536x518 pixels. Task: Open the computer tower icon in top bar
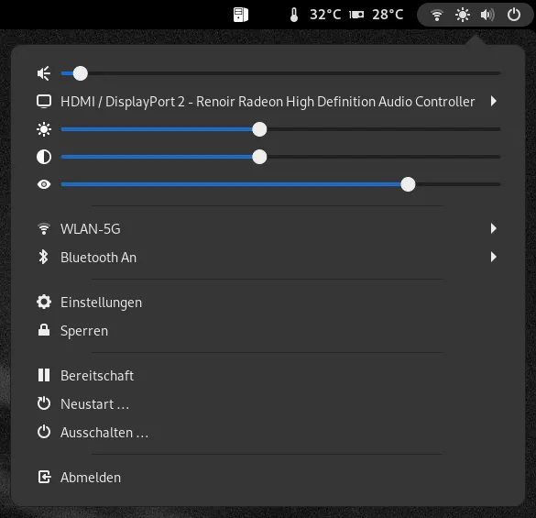click(x=241, y=15)
